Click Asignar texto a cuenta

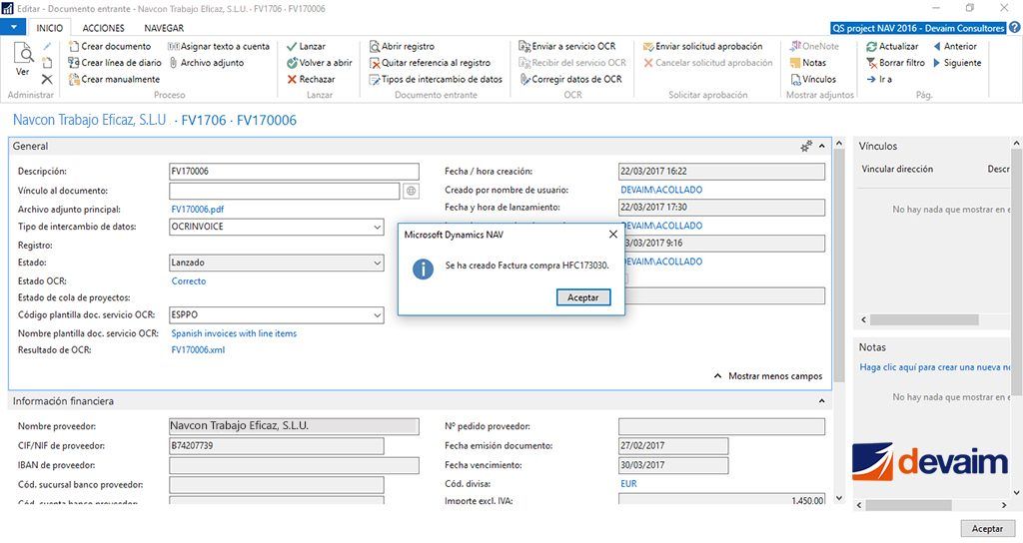pos(219,46)
